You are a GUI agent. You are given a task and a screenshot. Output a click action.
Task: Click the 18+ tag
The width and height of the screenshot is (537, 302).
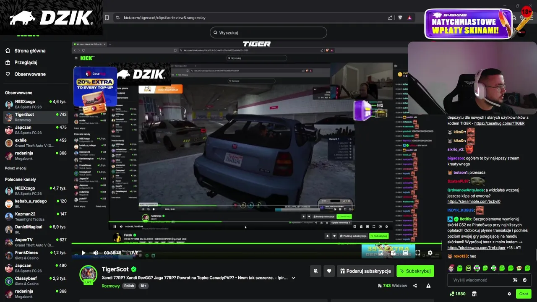pos(143,286)
